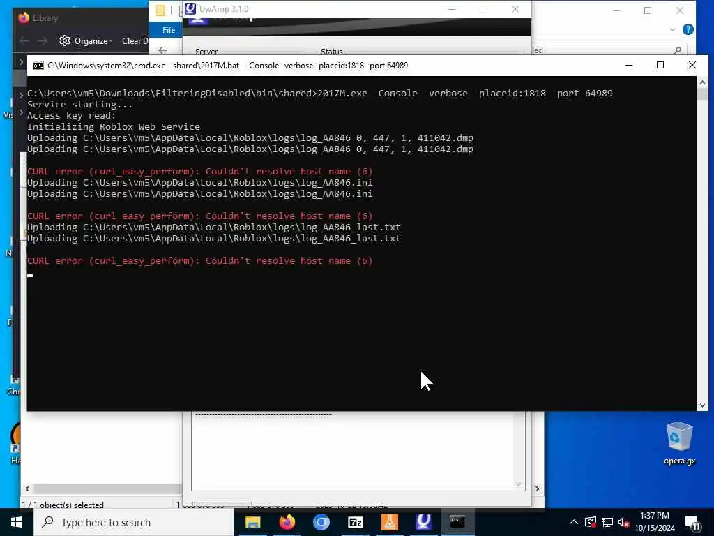Open the orange flask app on taskbar
The height and width of the screenshot is (536, 714).
tap(389, 522)
